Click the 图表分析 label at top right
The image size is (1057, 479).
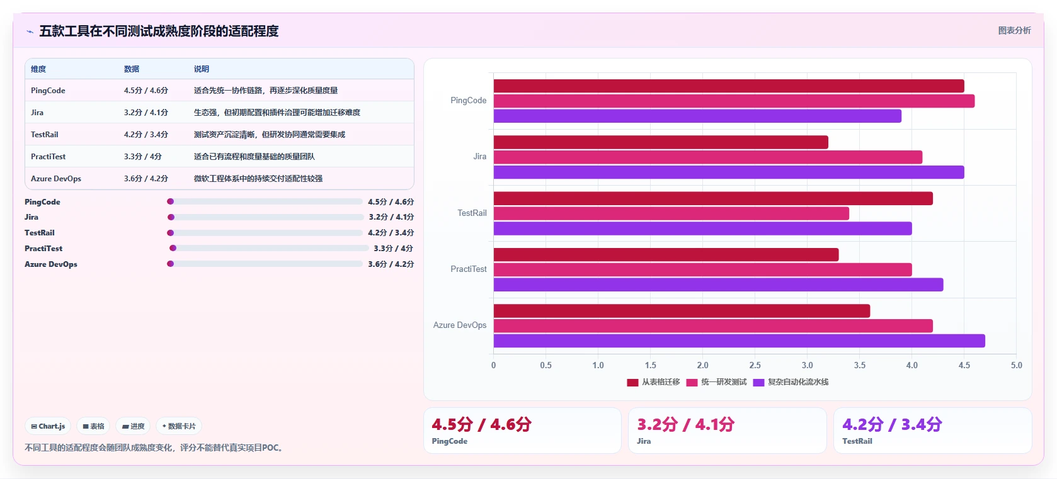click(1014, 30)
